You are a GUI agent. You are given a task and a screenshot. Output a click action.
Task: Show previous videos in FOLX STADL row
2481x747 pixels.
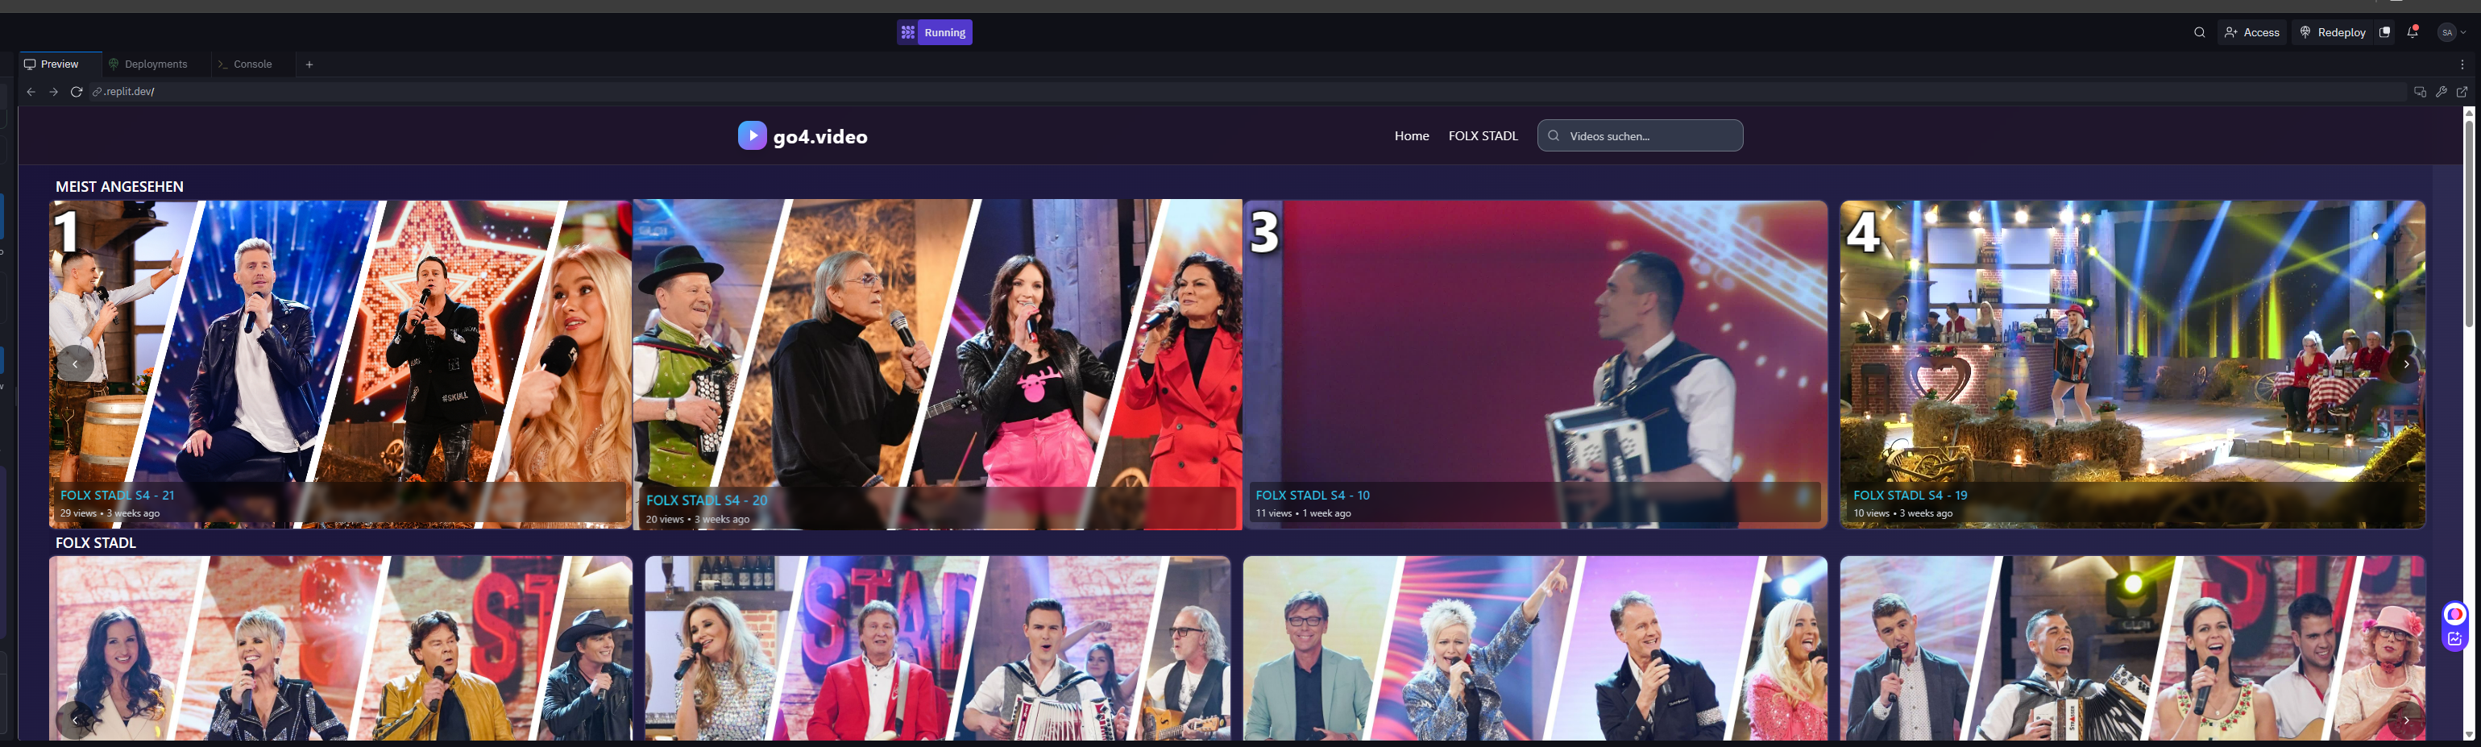point(75,719)
